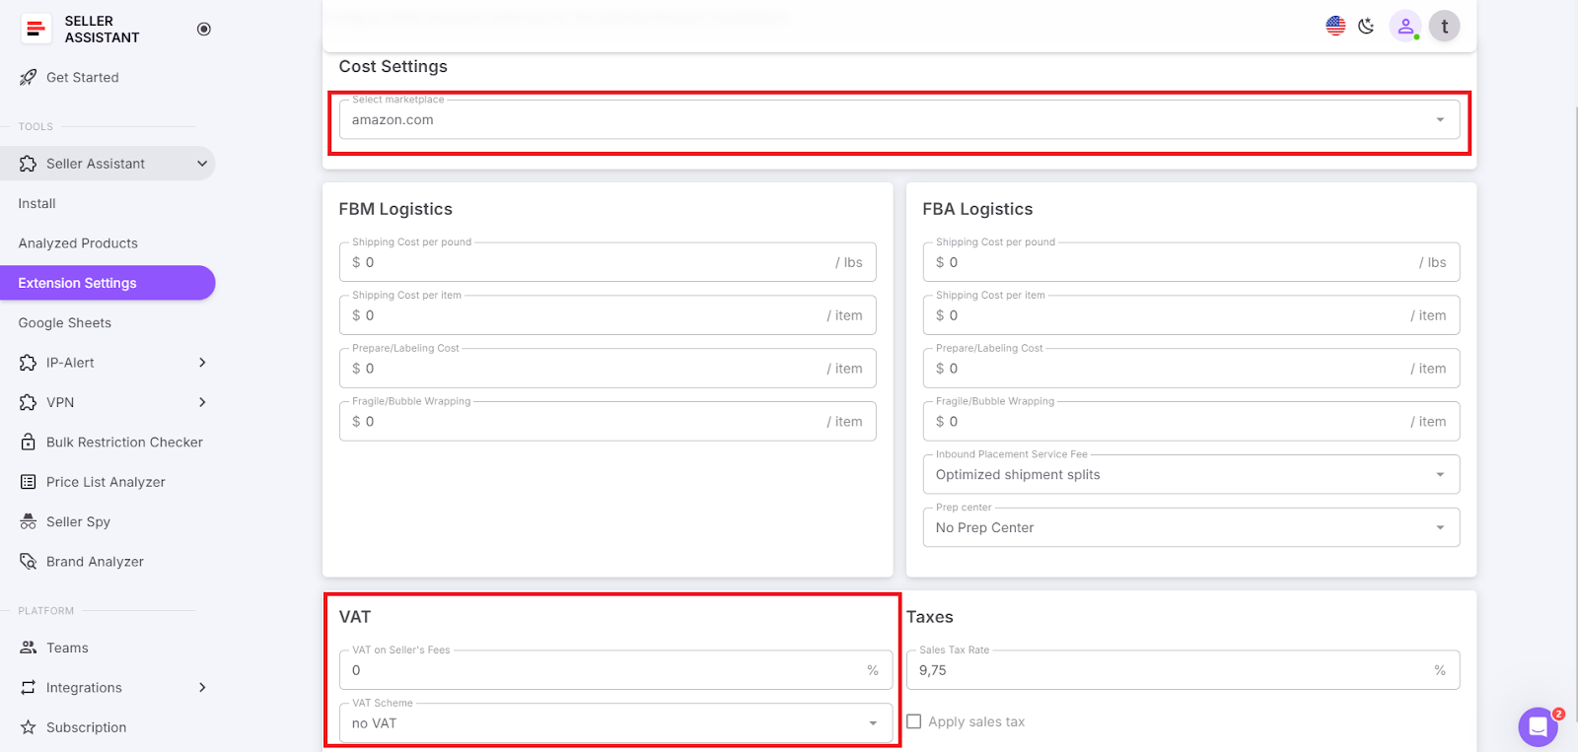
Task: Click the Seller Spy incognito icon
Action: tap(28, 521)
